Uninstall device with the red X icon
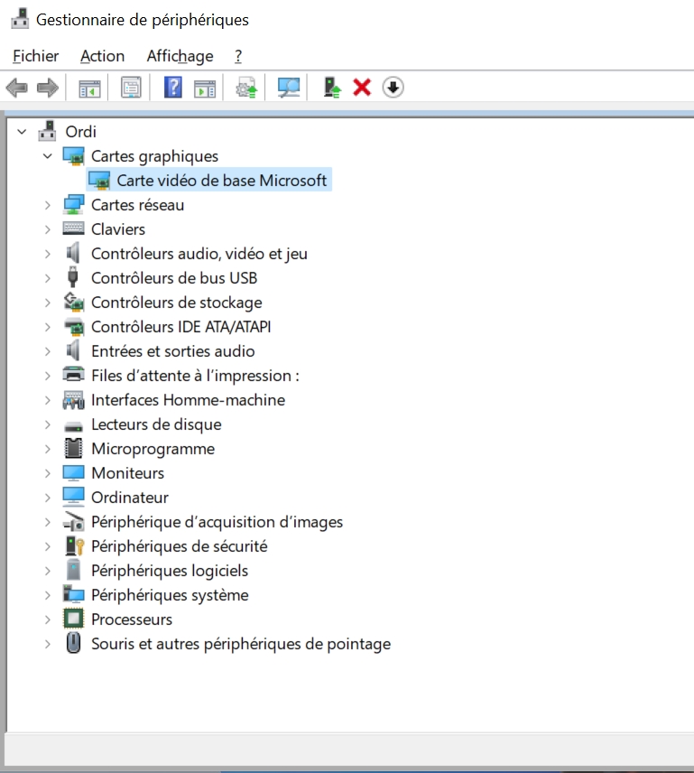Viewport: 694px width, 773px height. pos(362,88)
